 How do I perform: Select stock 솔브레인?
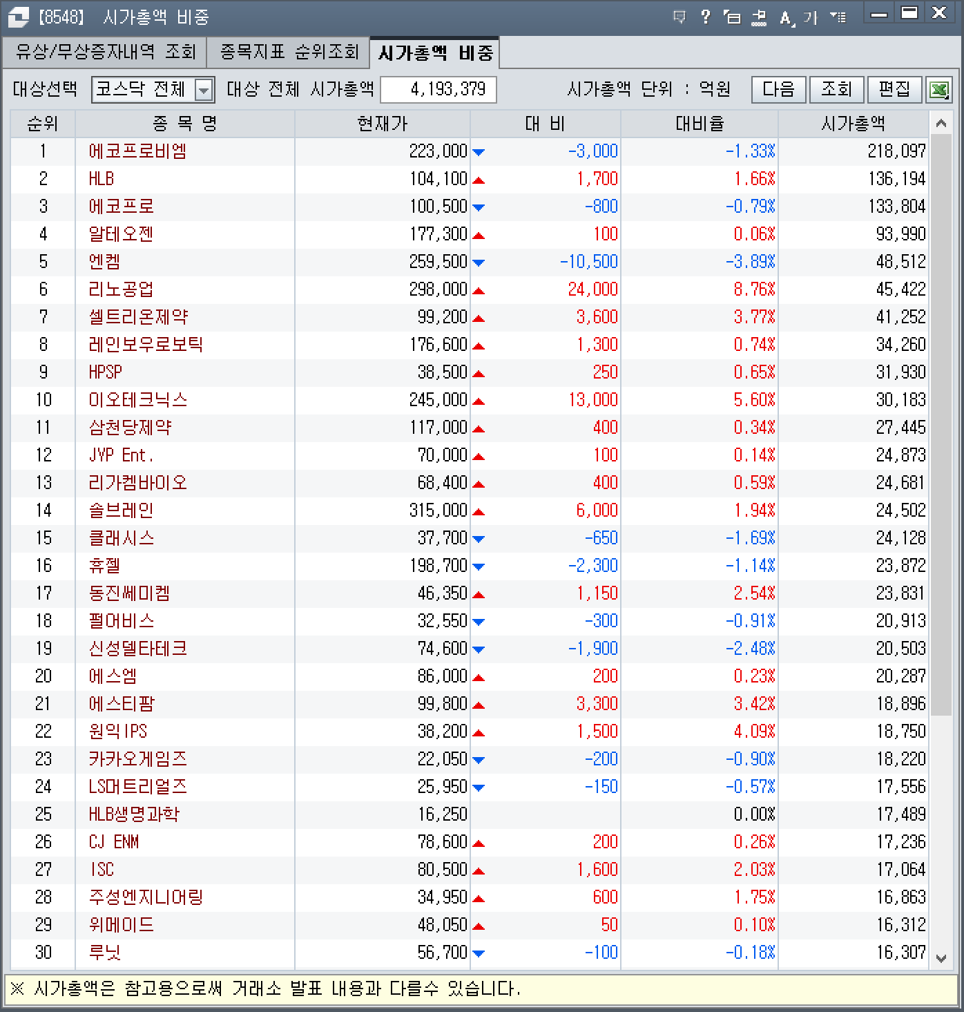pyautogui.click(x=122, y=510)
